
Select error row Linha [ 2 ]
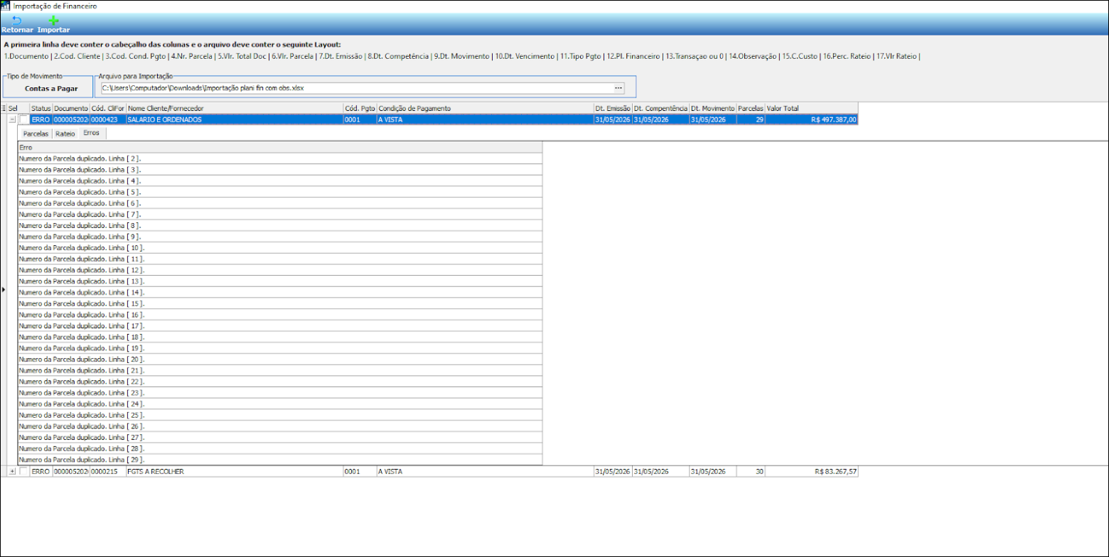click(x=280, y=158)
